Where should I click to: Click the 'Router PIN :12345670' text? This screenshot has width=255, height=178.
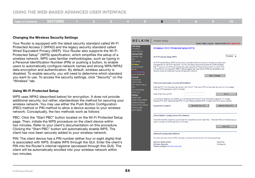[x=162, y=106]
